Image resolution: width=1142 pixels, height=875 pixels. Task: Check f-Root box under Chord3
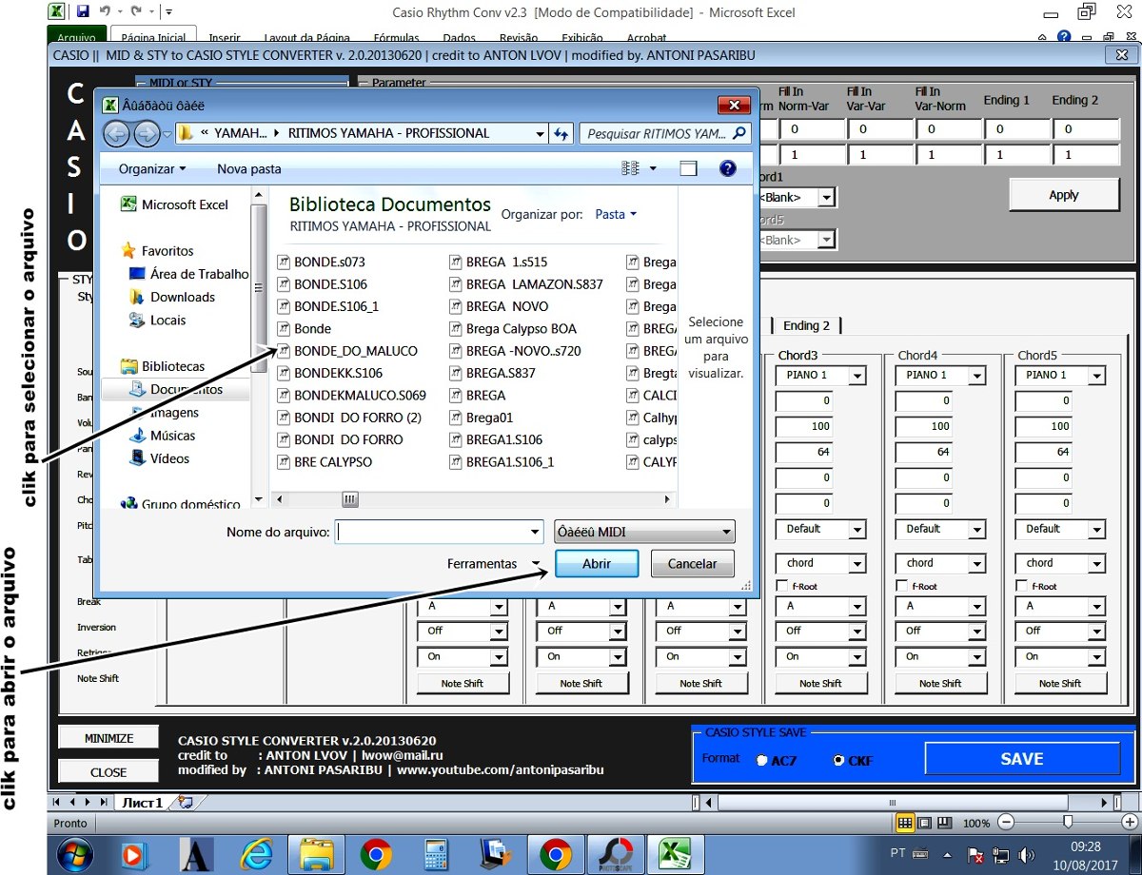click(782, 586)
